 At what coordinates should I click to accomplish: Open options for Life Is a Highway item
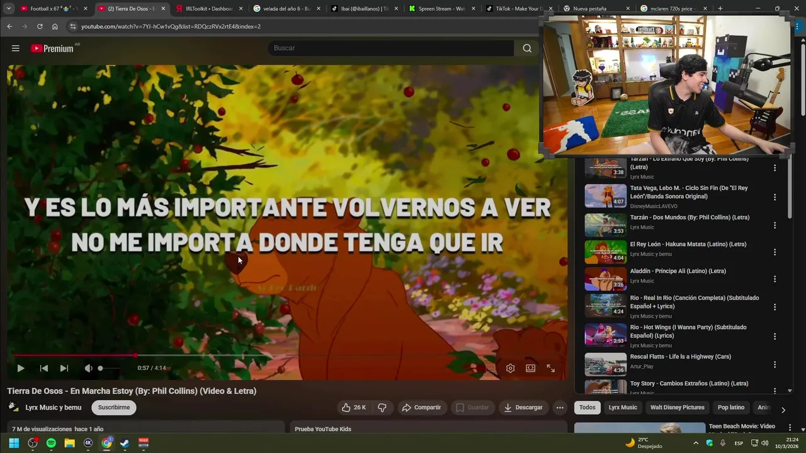pyautogui.click(x=775, y=364)
